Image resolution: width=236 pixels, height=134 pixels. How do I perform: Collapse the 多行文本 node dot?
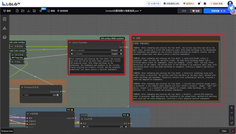pos(13,55)
